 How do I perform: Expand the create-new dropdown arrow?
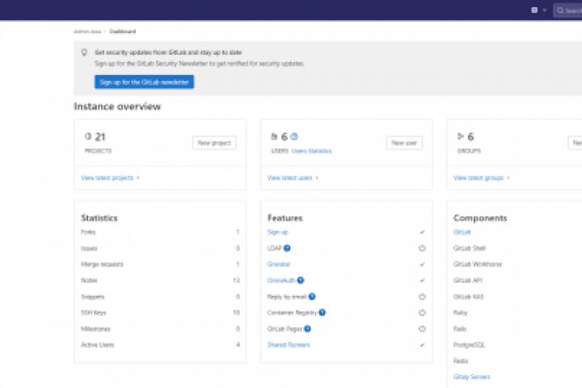click(x=545, y=11)
